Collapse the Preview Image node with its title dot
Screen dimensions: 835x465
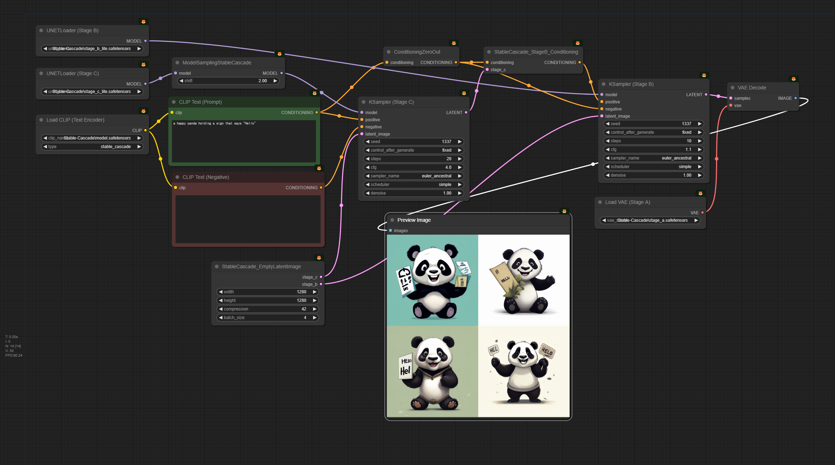coord(392,220)
